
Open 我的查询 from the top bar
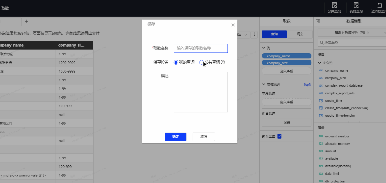coord(356,8)
